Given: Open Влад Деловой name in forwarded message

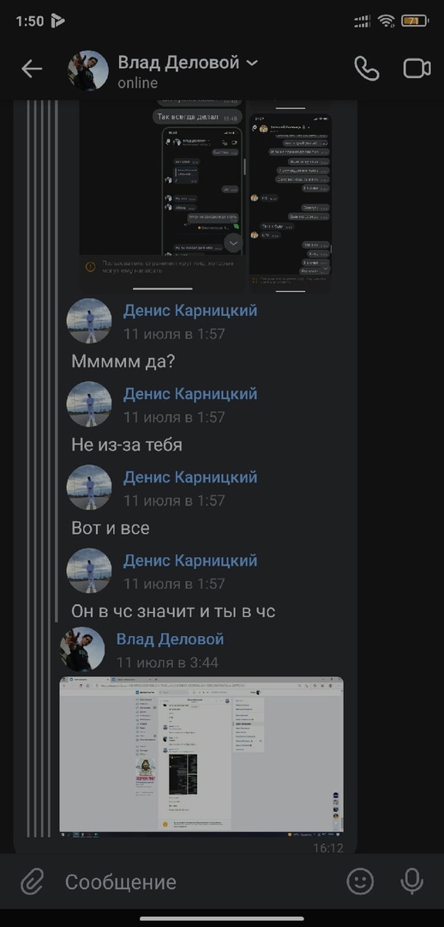Looking at the screenshot, I should [170, 639].
